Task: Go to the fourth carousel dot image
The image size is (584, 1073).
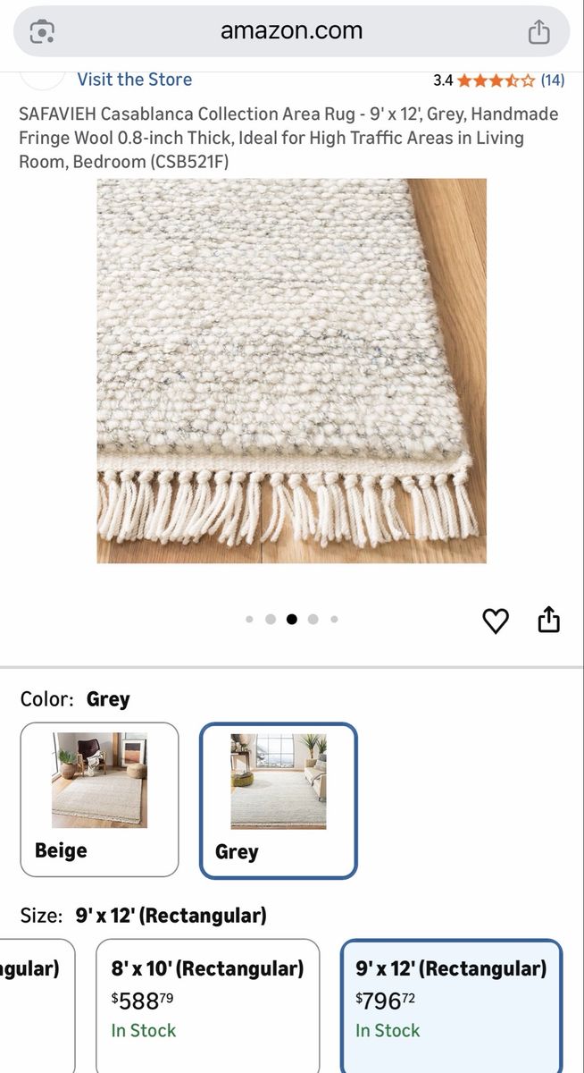Action: pos(313,619)
